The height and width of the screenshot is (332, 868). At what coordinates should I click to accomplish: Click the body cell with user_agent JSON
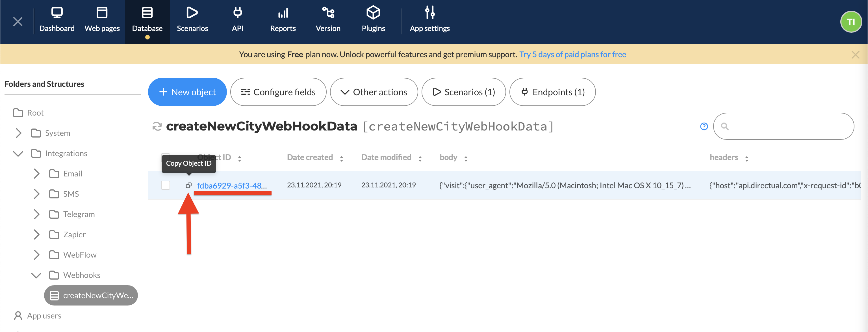pyautogui.click(x=565, y=185)
